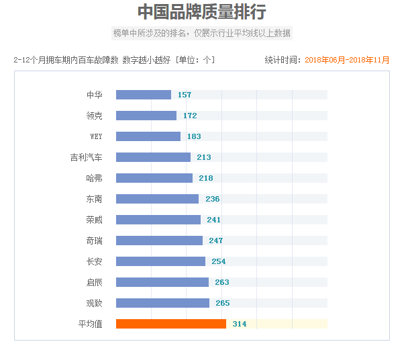The width and height of the screenshot is (406, 344).
Task: Select the blue bar for 观致
Action: coord(162,303)
